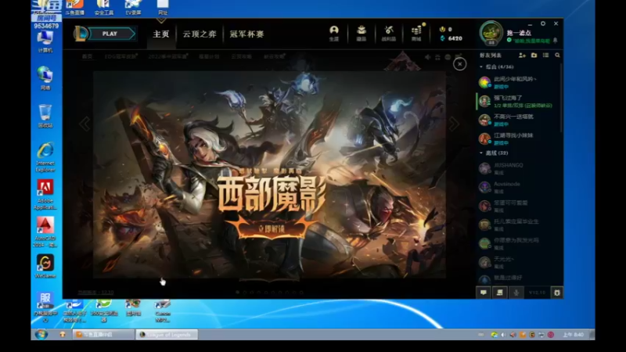The image size is (626, 352).
Task: Click the add friend icon
Action: click(x=522, y=56)
